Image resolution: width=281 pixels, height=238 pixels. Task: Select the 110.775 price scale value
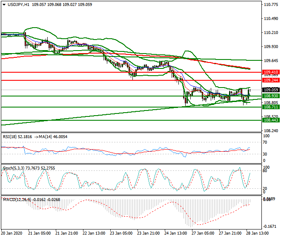[x=271, y=5]
